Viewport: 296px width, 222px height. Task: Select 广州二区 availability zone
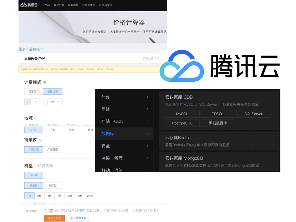(x=34, y=149)
